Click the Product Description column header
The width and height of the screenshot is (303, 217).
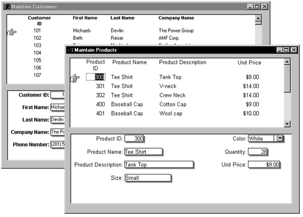pos(182,62)
